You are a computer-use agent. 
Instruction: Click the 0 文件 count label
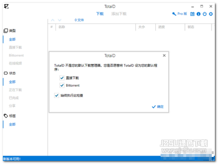pos(79,20)
